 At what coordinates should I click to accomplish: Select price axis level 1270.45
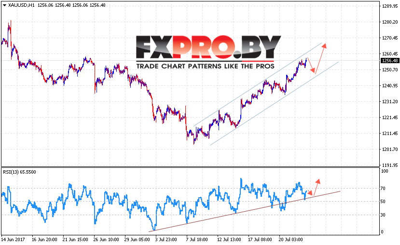click(390, 38)
